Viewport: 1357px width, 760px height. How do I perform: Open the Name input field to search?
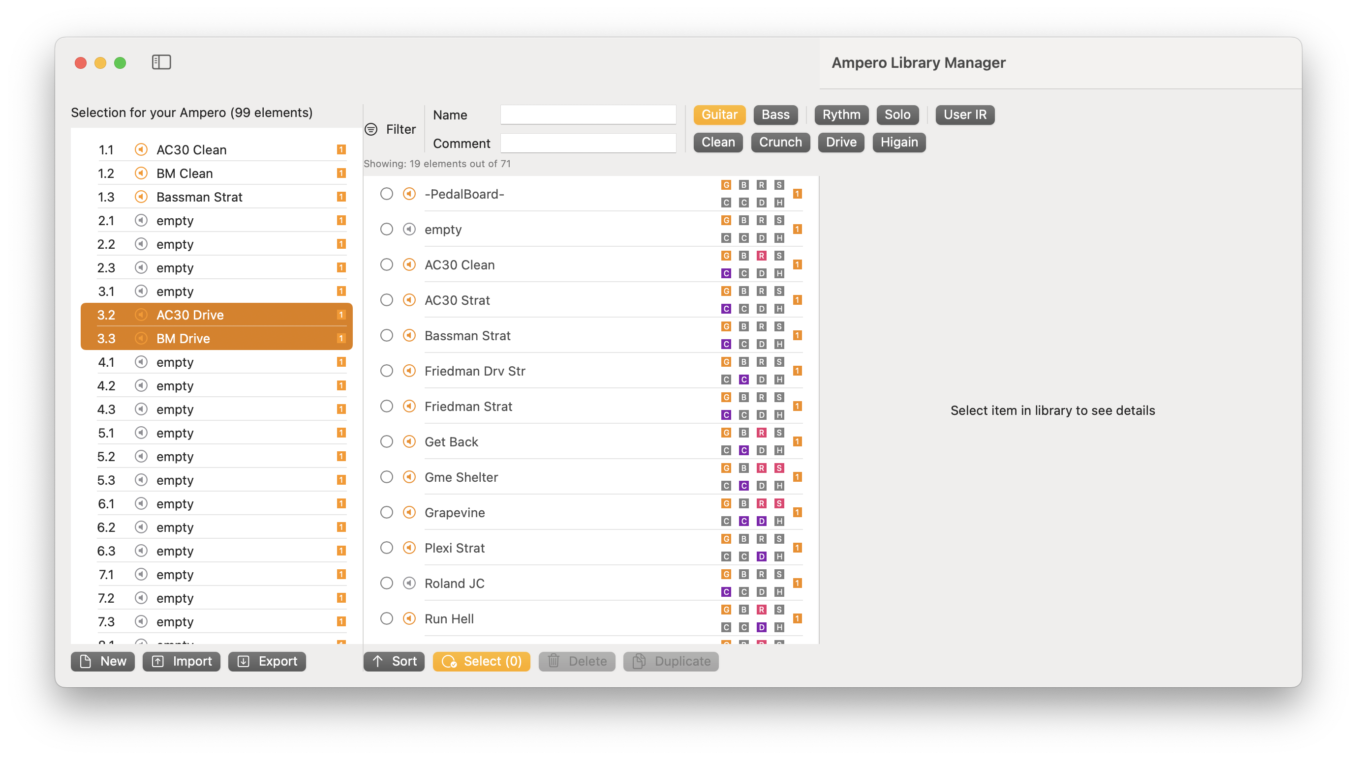click(588, 115)
